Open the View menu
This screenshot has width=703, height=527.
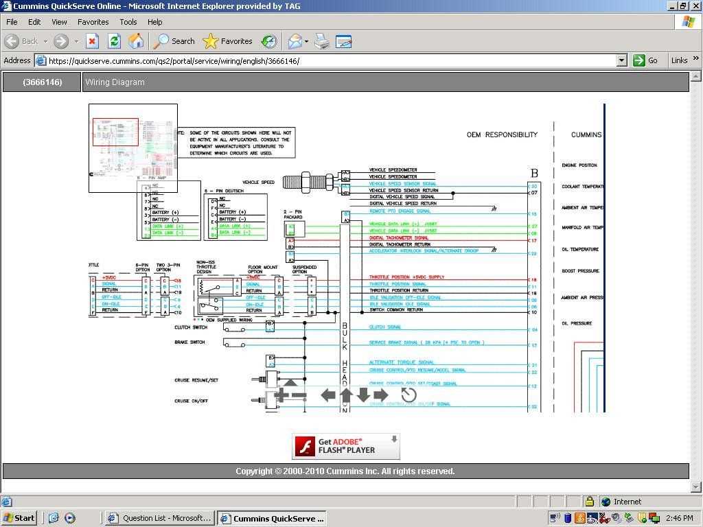(59, 21)
